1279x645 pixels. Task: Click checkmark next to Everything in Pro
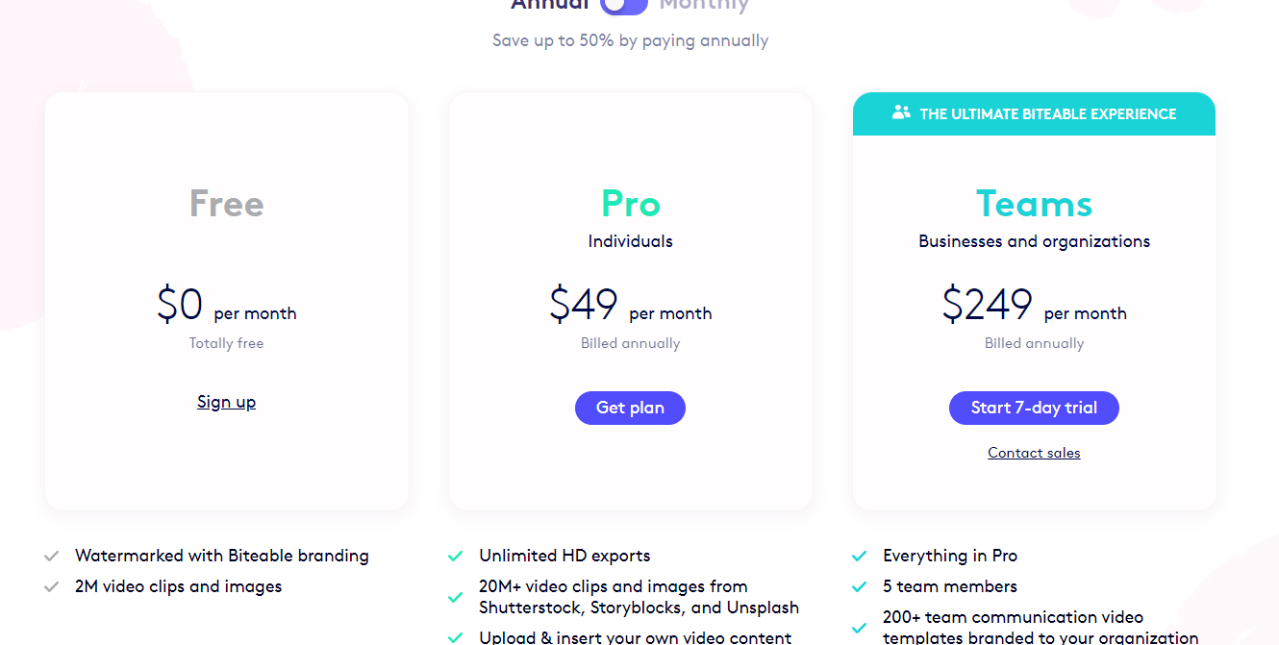[x=860, y=556]
